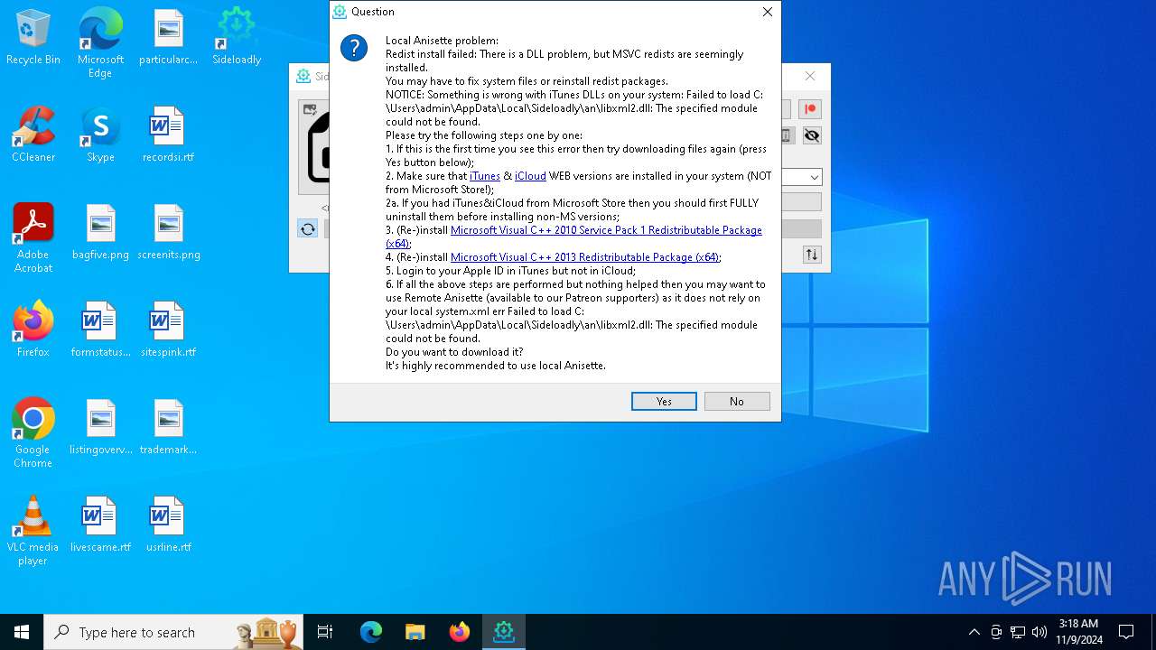Show hidden system tray icons

click(x=974, y=632)
